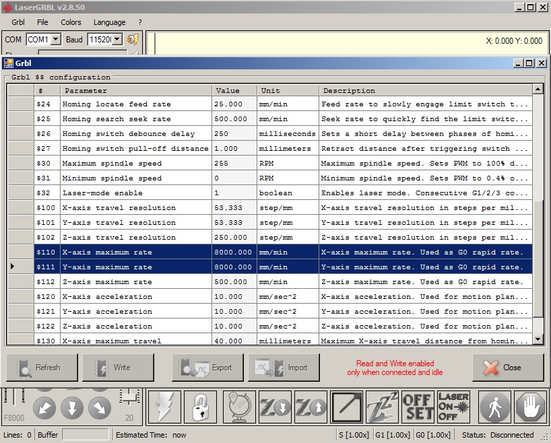Click the LASER ON OFF button
Image resolution: width=551 pixels, height=443 pixels.
[453, 407]
